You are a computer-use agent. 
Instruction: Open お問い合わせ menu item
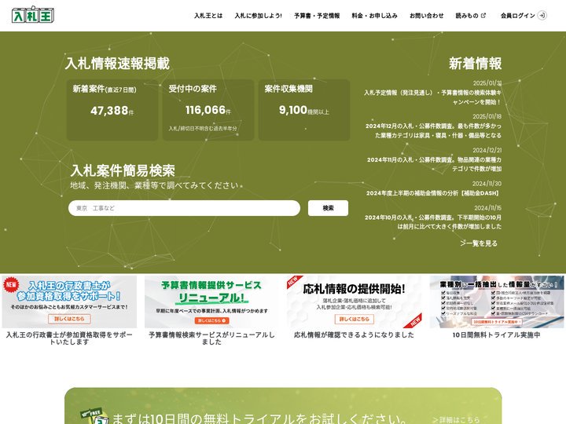426,16
